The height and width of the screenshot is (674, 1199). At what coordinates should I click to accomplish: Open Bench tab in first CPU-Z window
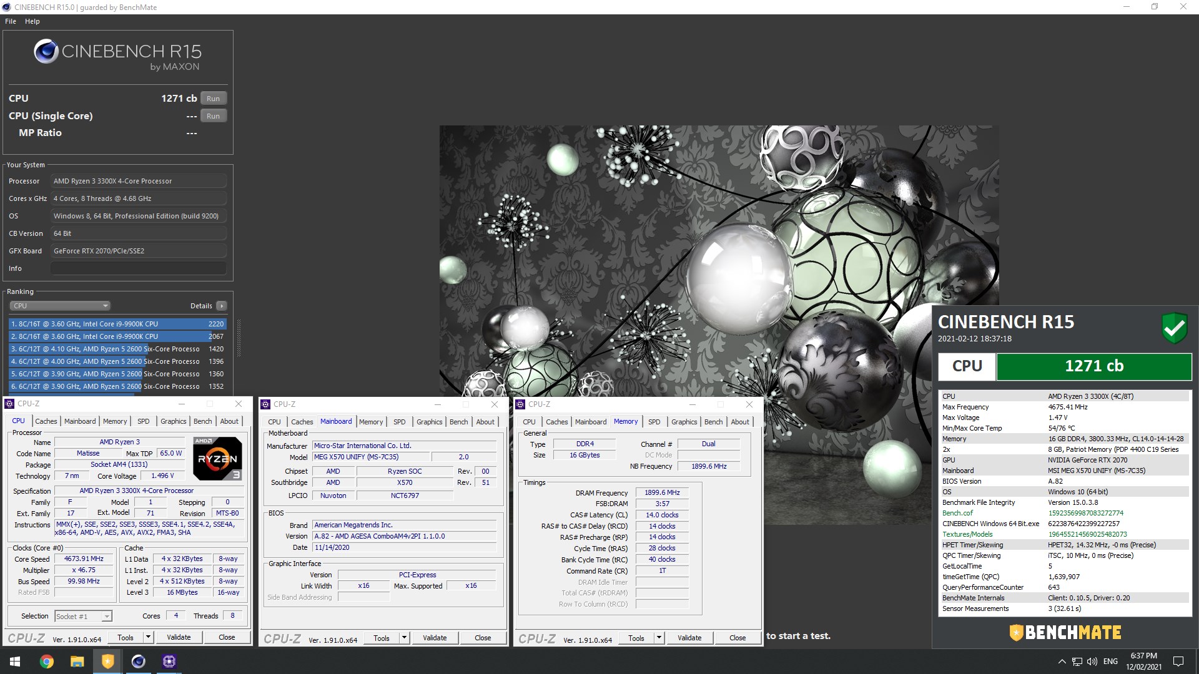click(203, 421)
